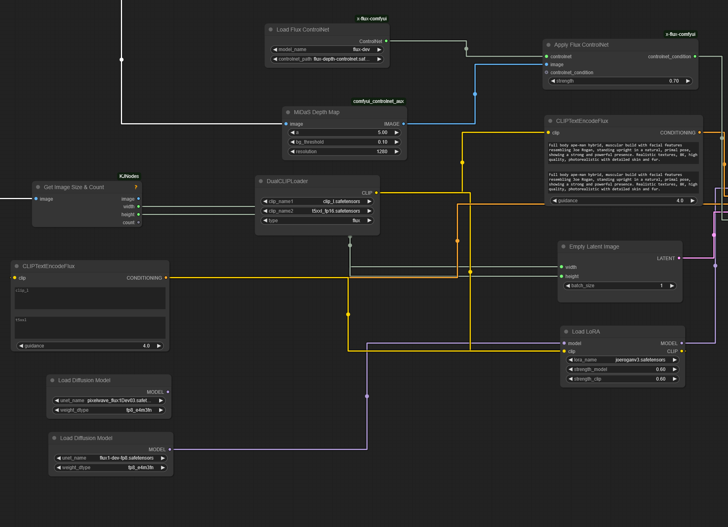Viewport: 728px width, 527px height.
Task: Toggle the DualCLIPLoader node collapse dot
Action: click(261, 181)
